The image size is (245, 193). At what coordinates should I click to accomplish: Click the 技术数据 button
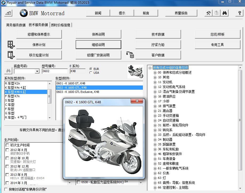(x=158, y=34)
